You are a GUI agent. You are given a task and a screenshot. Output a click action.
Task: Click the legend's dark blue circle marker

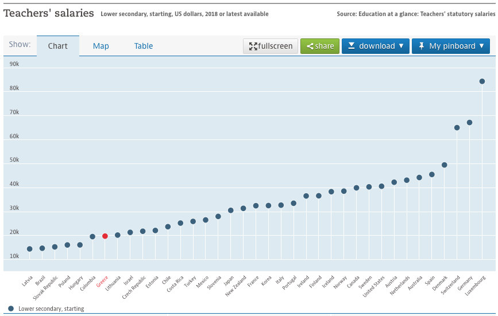coord(11,309)
